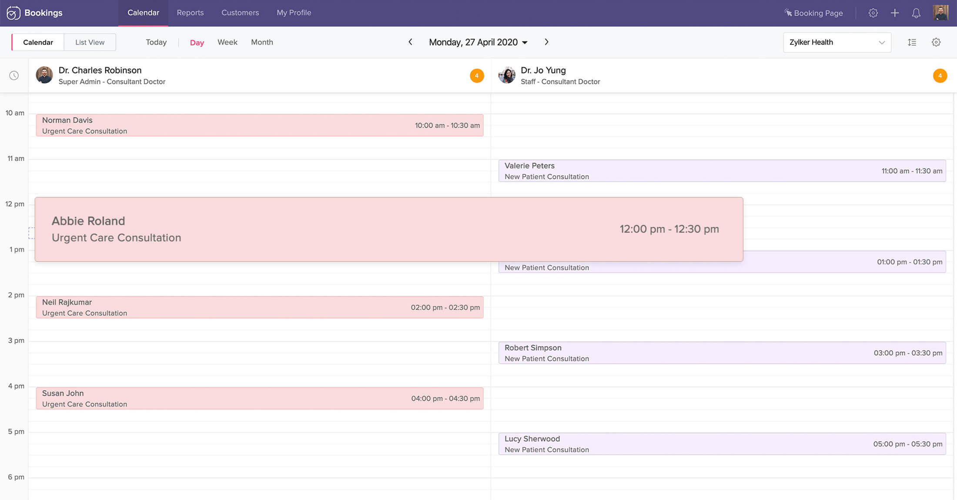The image size is (957, 500).
Task: Select the Calendar view toggle
Action: [x=38, y=42]
